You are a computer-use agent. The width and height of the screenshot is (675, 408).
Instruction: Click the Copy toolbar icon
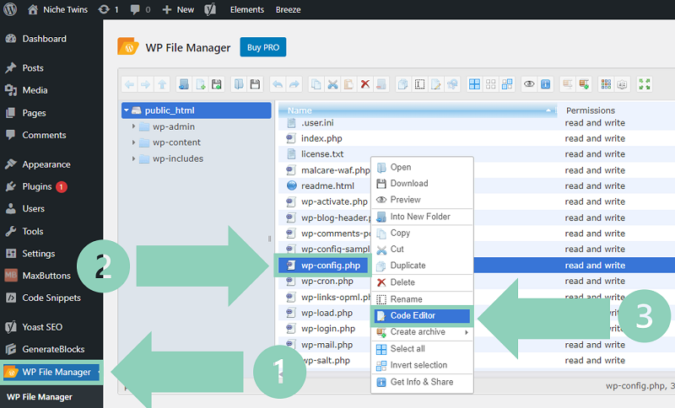tap(316, 84)
